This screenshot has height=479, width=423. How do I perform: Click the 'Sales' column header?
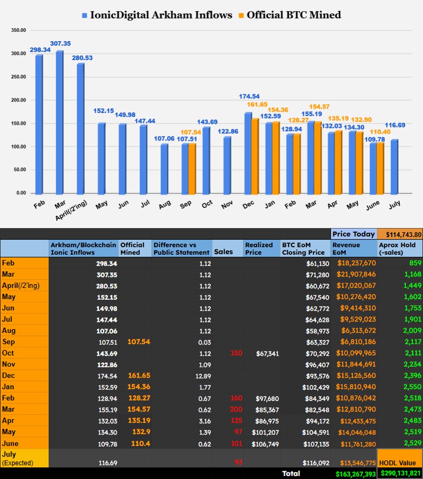(x=228, y=248)
